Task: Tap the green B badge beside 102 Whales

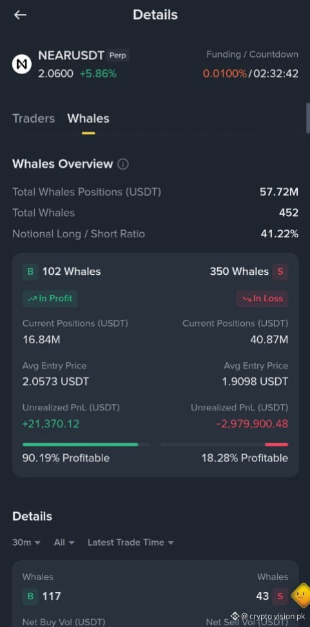Action: (x=30, y=272)
